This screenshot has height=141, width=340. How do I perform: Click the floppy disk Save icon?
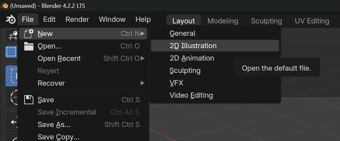pos(28,100)
